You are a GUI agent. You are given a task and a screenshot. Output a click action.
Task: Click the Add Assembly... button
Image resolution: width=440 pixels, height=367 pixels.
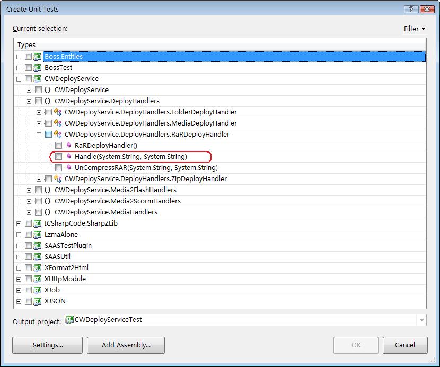pyautogui.click(x=126, y=345)
